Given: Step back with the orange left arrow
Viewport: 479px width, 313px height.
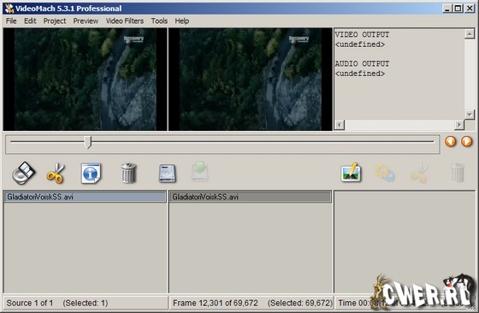Looking at the screenshot, I should pos(450,141).
